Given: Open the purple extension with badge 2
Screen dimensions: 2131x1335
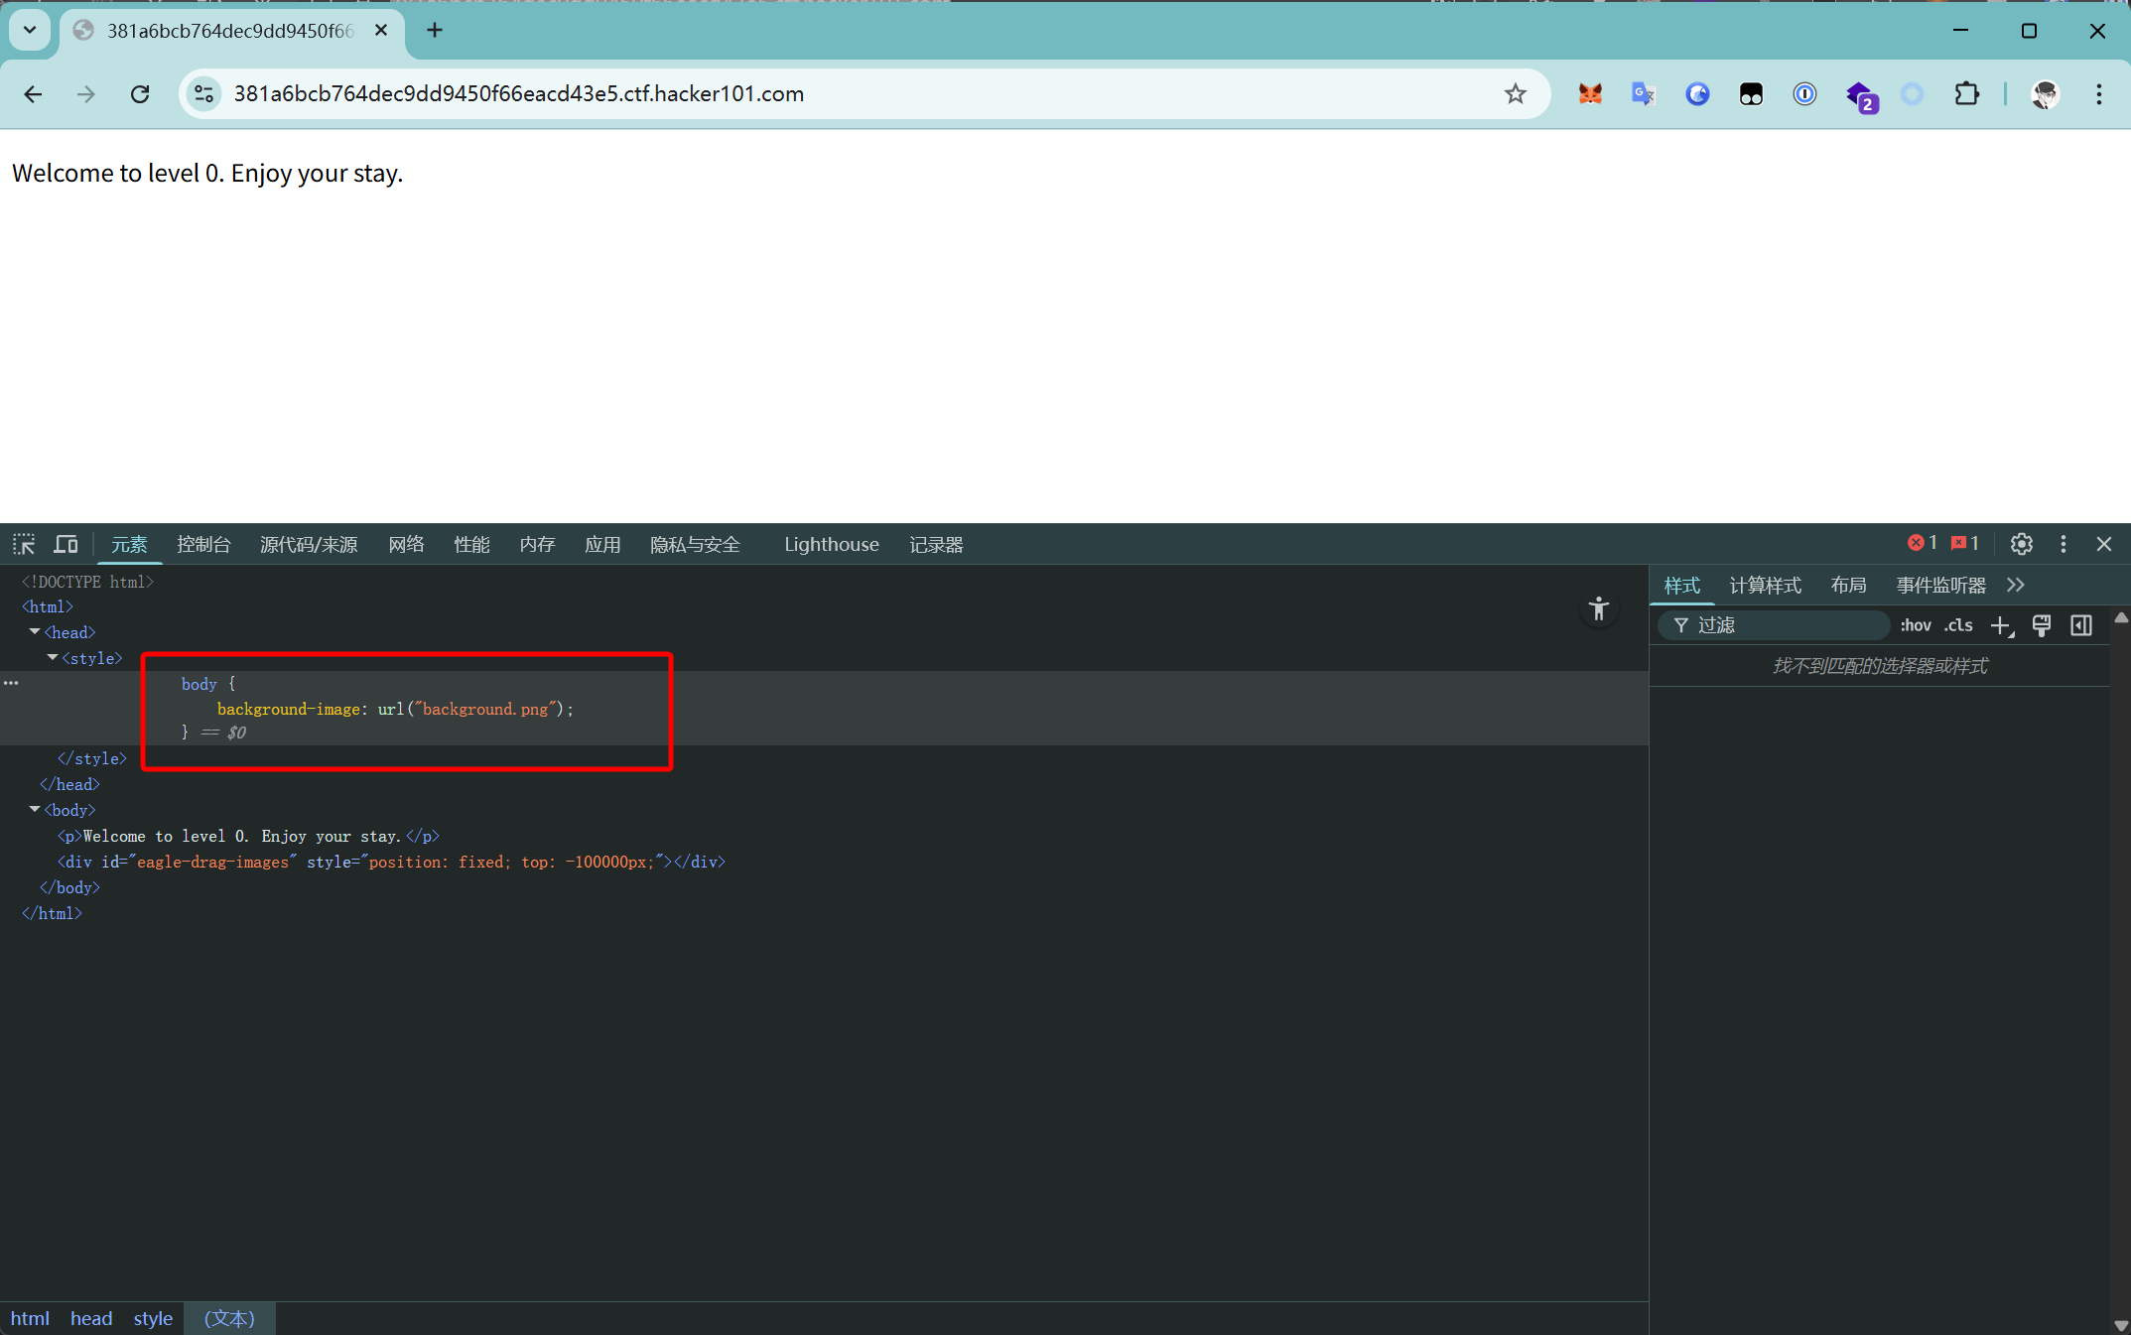Looking at the screenshot, I should click(1860, 96).
